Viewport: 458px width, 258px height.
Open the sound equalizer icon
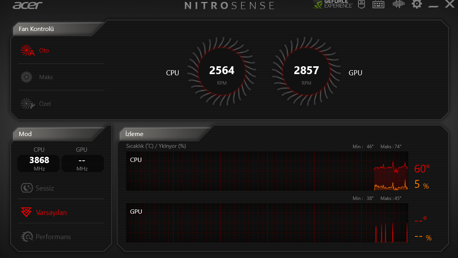coord(398,4)
